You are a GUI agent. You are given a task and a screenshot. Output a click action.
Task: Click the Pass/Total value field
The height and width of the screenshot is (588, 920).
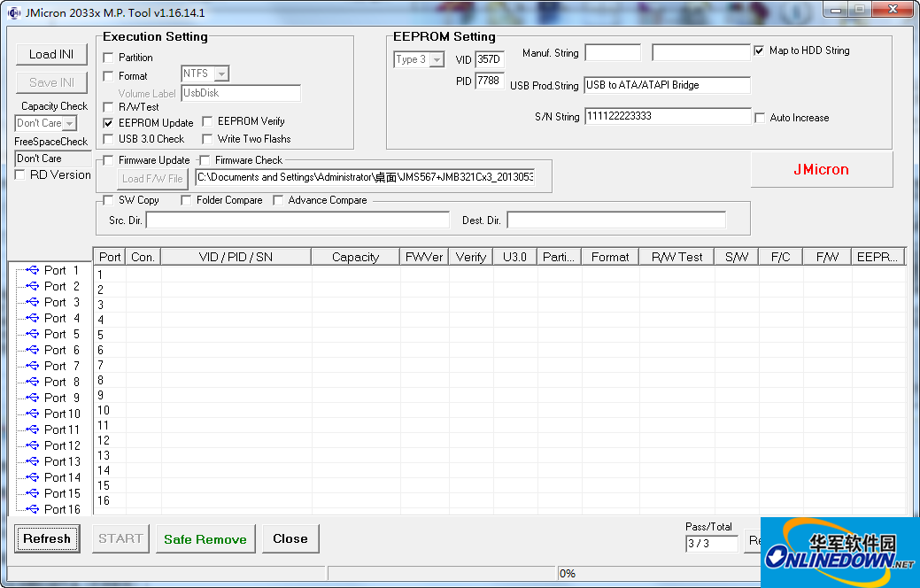(712, 544)
